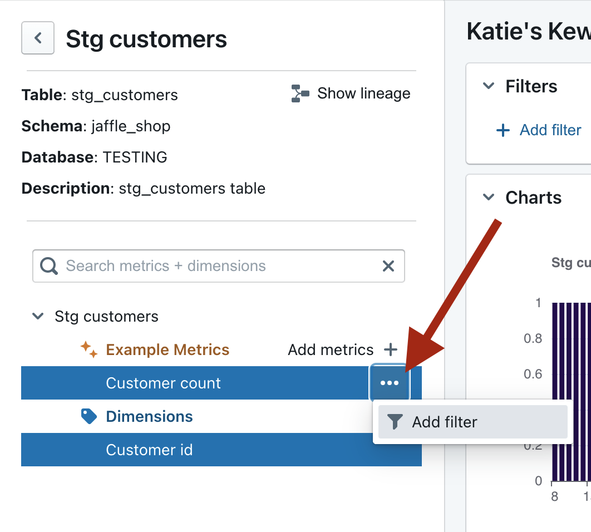Viewport: 591px width, 532px height.
Task: Click the Show lineage diagram icon
Action: click(300, 93)
